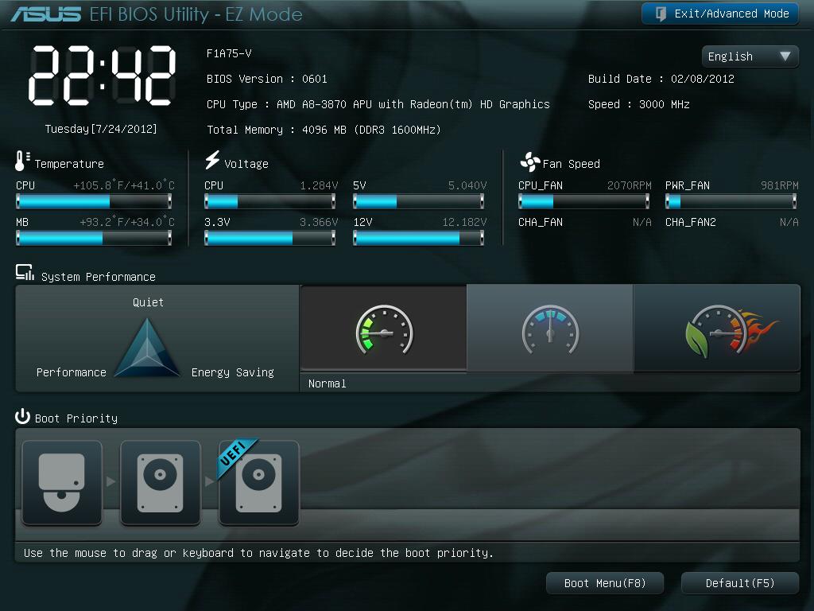Click the 2070RPM CPU fan value
This screenshot has height=611, width=814.
630,185
